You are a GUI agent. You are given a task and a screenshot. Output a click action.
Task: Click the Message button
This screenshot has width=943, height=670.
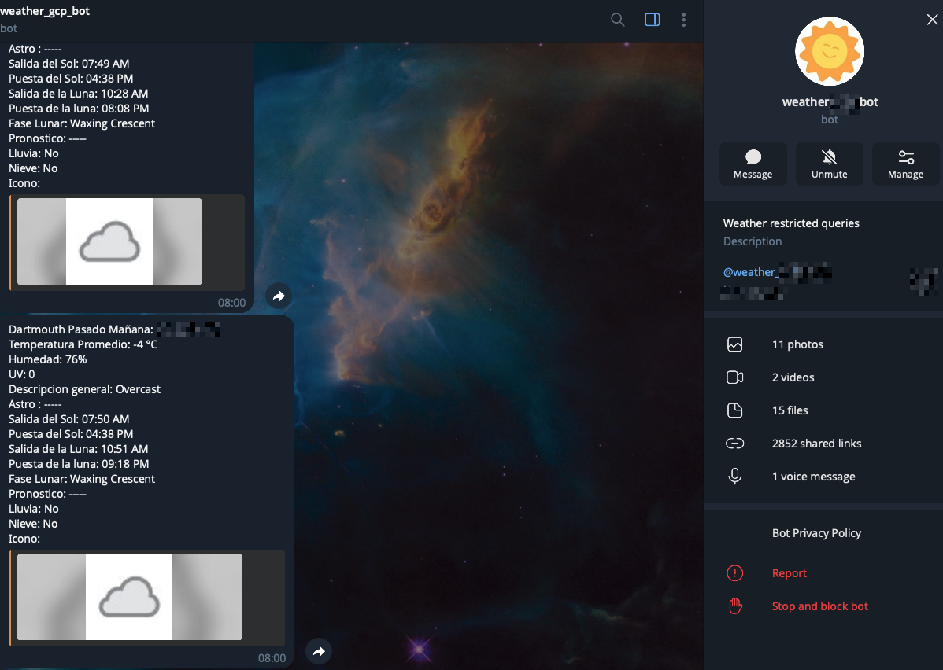(753, 164)
